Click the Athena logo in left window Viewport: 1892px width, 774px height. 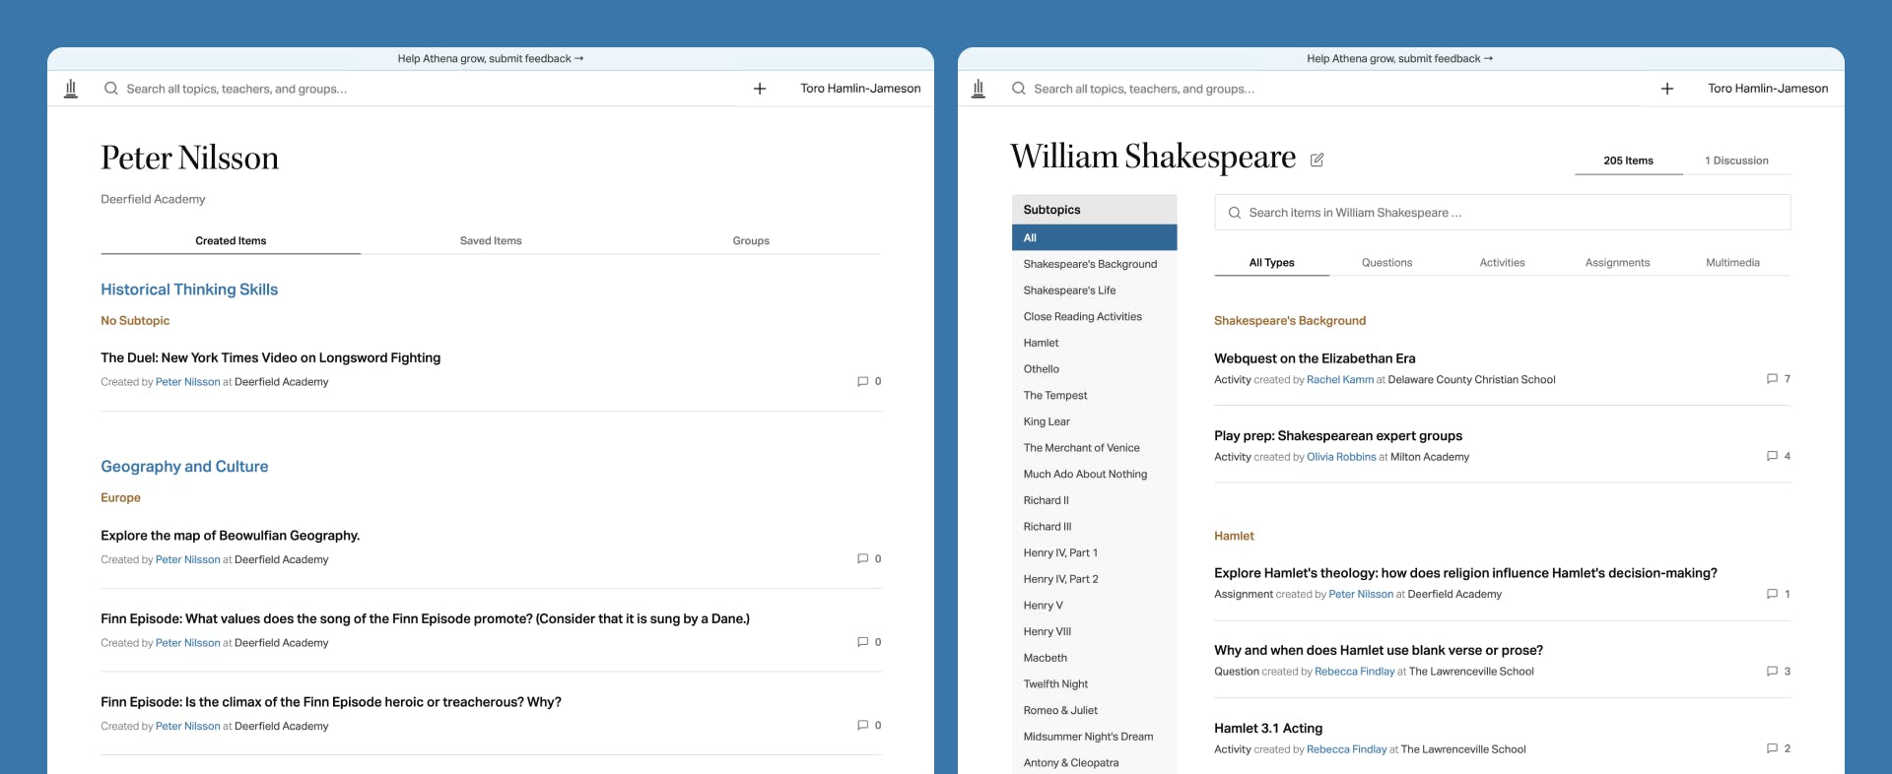[71, 89]
